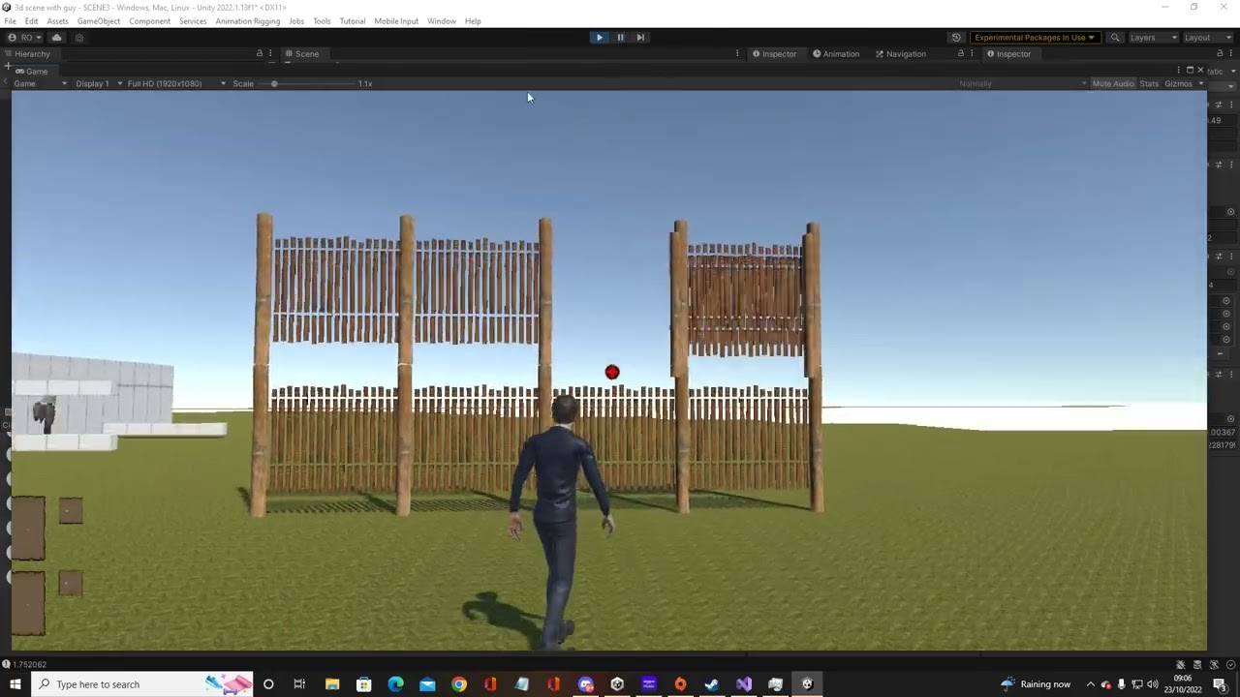Open the Gizmos dropdown arrow
1240x697 pixels.
point(1200,84)
